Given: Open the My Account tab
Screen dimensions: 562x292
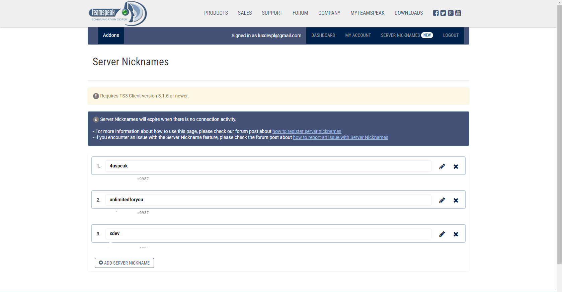Looking at the screenshot, I should (358, 35).
